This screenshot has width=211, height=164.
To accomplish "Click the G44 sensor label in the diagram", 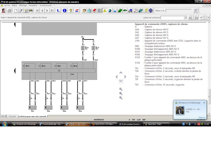I will pos(80,111).
